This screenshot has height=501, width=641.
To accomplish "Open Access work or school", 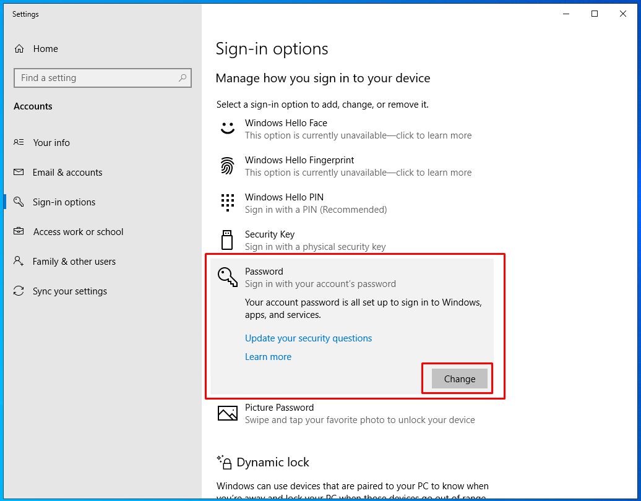I will click(78, 232).
